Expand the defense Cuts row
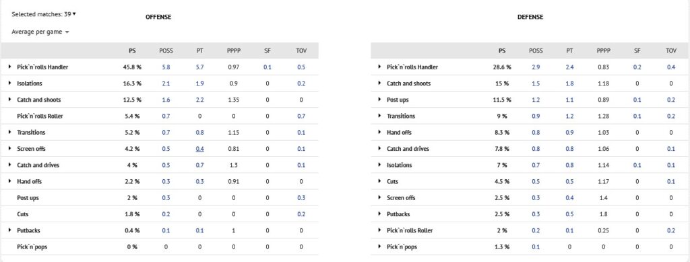This screenshot has height=262, width=690. click(379, 181)
